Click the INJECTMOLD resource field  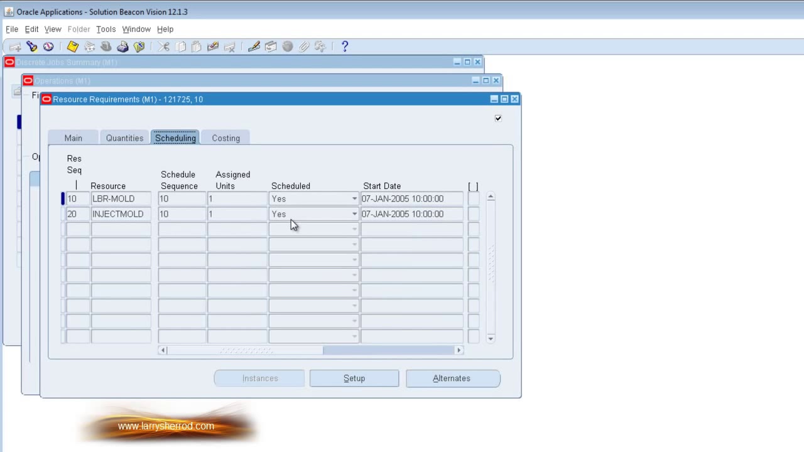121,214
